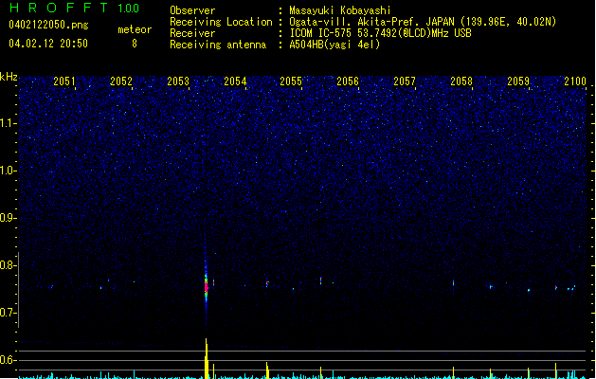Click the 2052 time marker
The width and height of the screenshot is (596, 379).
tap(121, 81)
